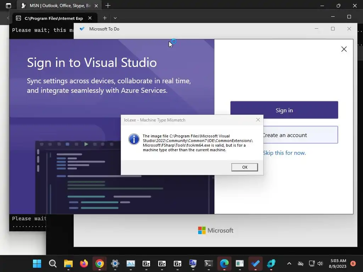The width and height of the screenshot is (363, 272).
Task: Follow the Skip this for now link
Action: pos(284,153)
